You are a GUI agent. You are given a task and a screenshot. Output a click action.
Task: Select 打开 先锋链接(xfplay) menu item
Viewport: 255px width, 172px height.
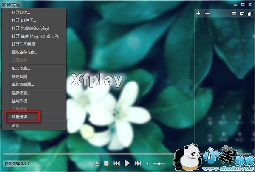click(34, 28)
